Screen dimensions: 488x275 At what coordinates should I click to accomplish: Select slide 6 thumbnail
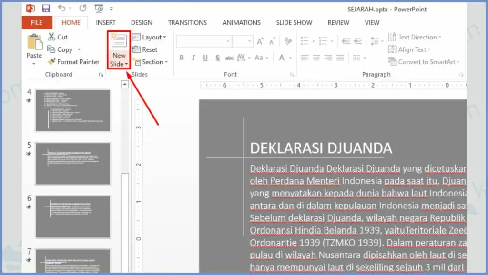[x=73, y=217]
